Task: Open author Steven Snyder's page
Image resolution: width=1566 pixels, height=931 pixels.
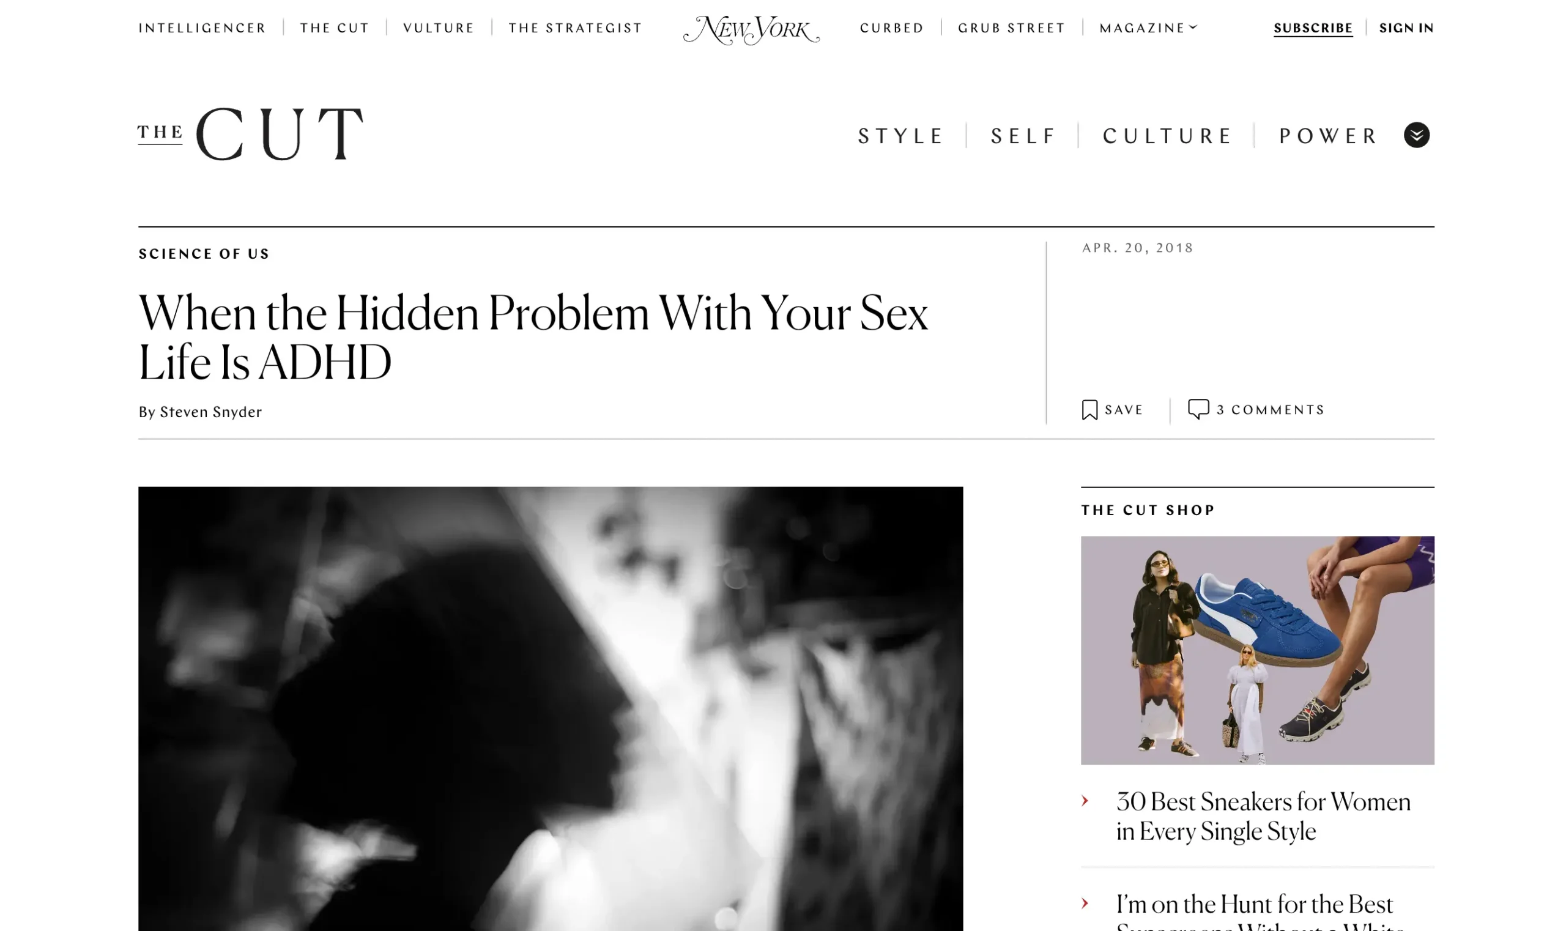Action: tap(211, 412)
